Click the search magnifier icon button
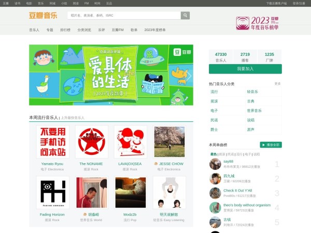This screenshot has height=233, width=311. point(185,16)
